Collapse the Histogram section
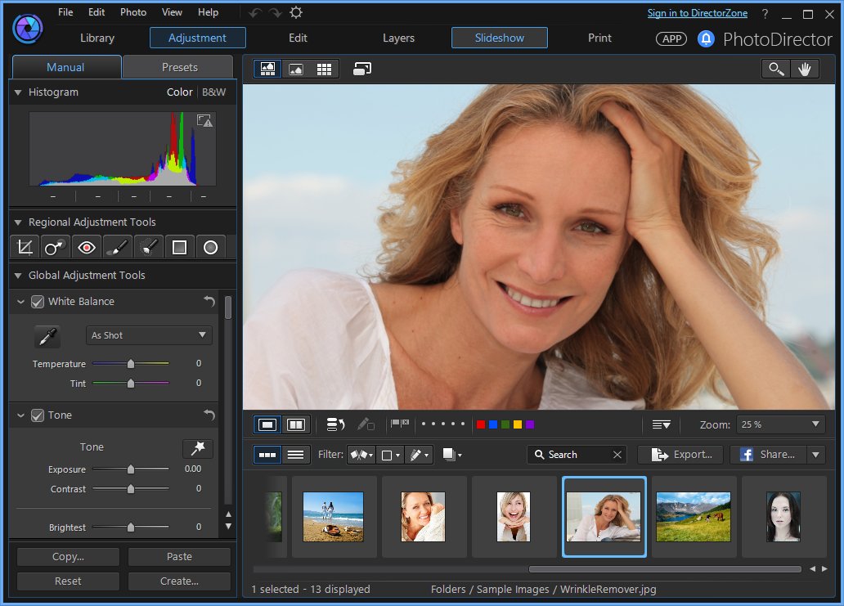Viewport: 844px width, 606px height. tap(18, 92)
